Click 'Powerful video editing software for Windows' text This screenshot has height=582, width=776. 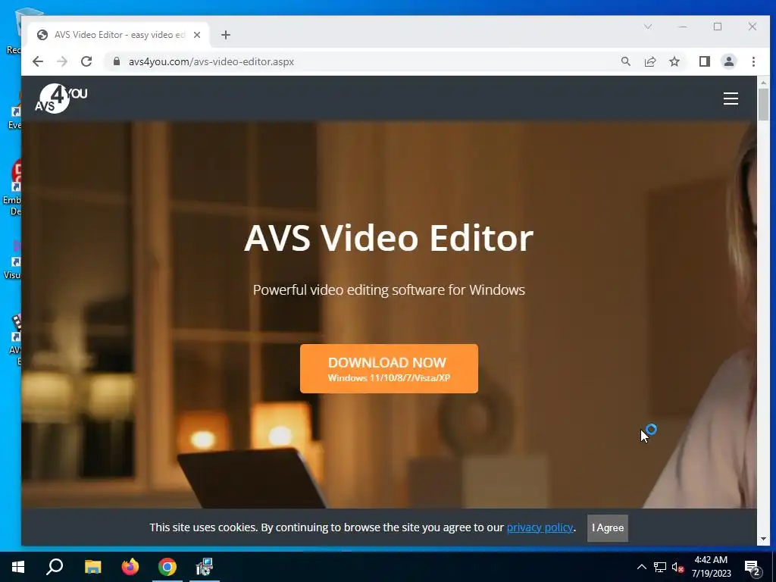(x=389, y=290)
